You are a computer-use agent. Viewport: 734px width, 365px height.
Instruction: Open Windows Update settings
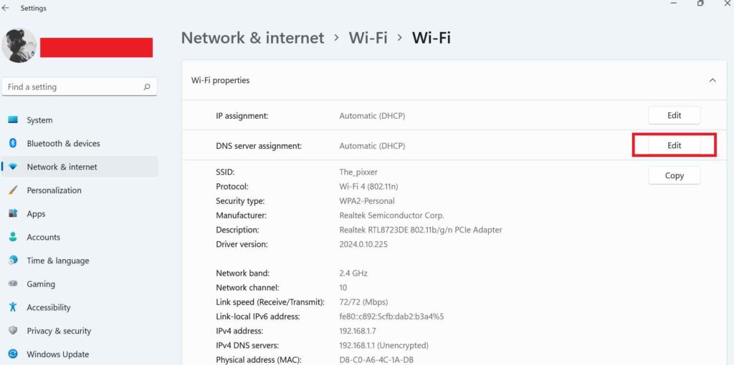click(57, 354)
